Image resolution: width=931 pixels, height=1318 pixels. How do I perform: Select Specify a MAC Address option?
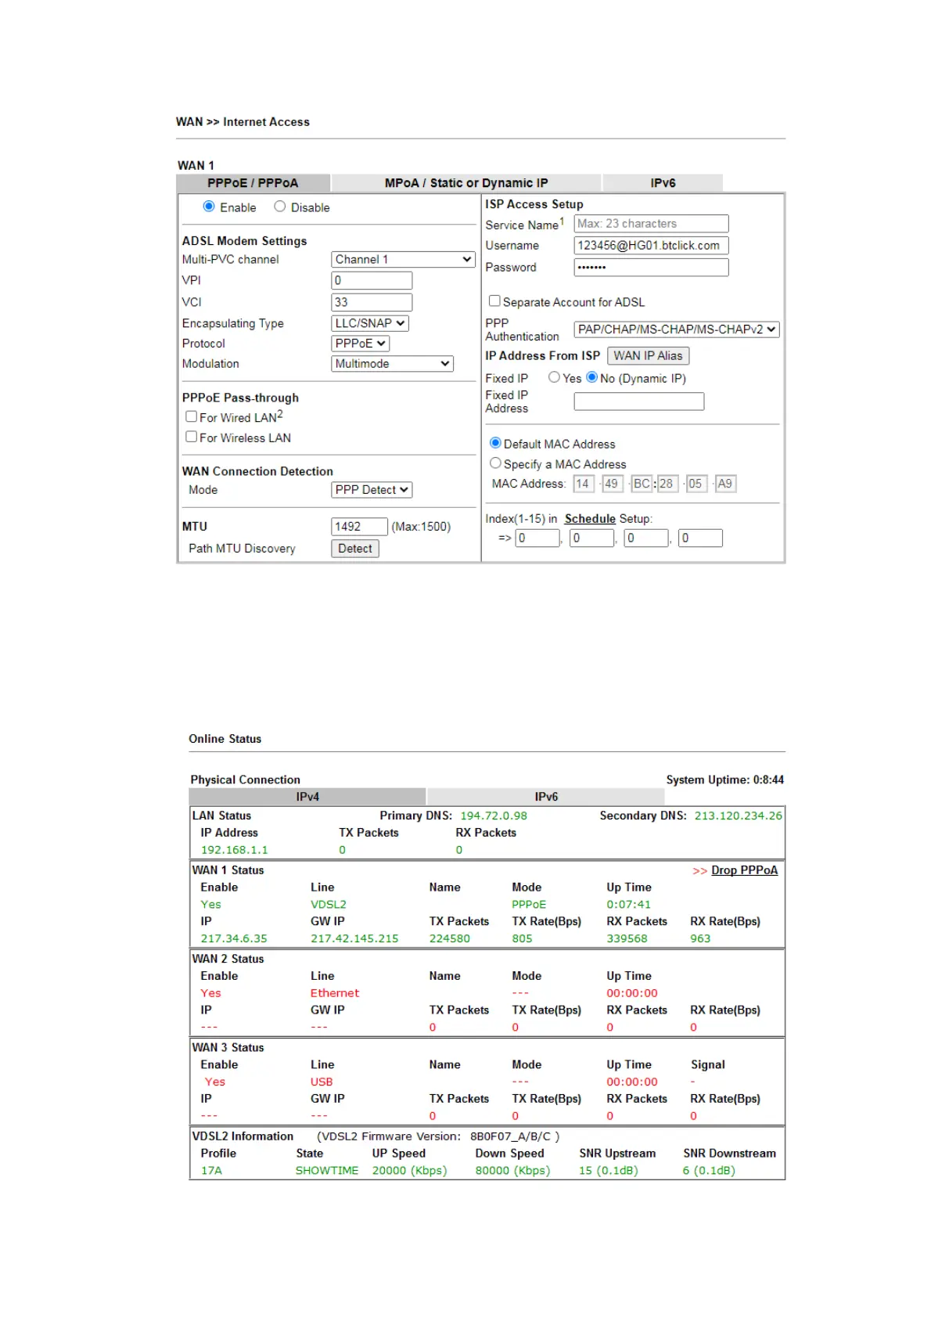point(495,463)
